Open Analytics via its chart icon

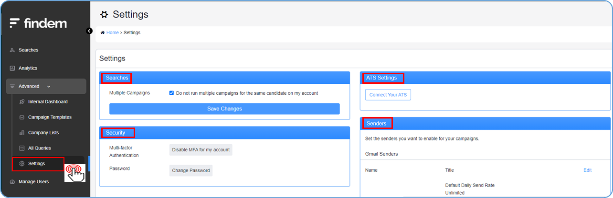coord(12,68)
